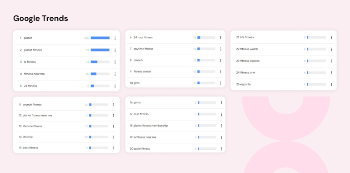The height and width of the screenshot is (173, 350).
Task: Open options menu for life fitness
Action: point(331,37)
